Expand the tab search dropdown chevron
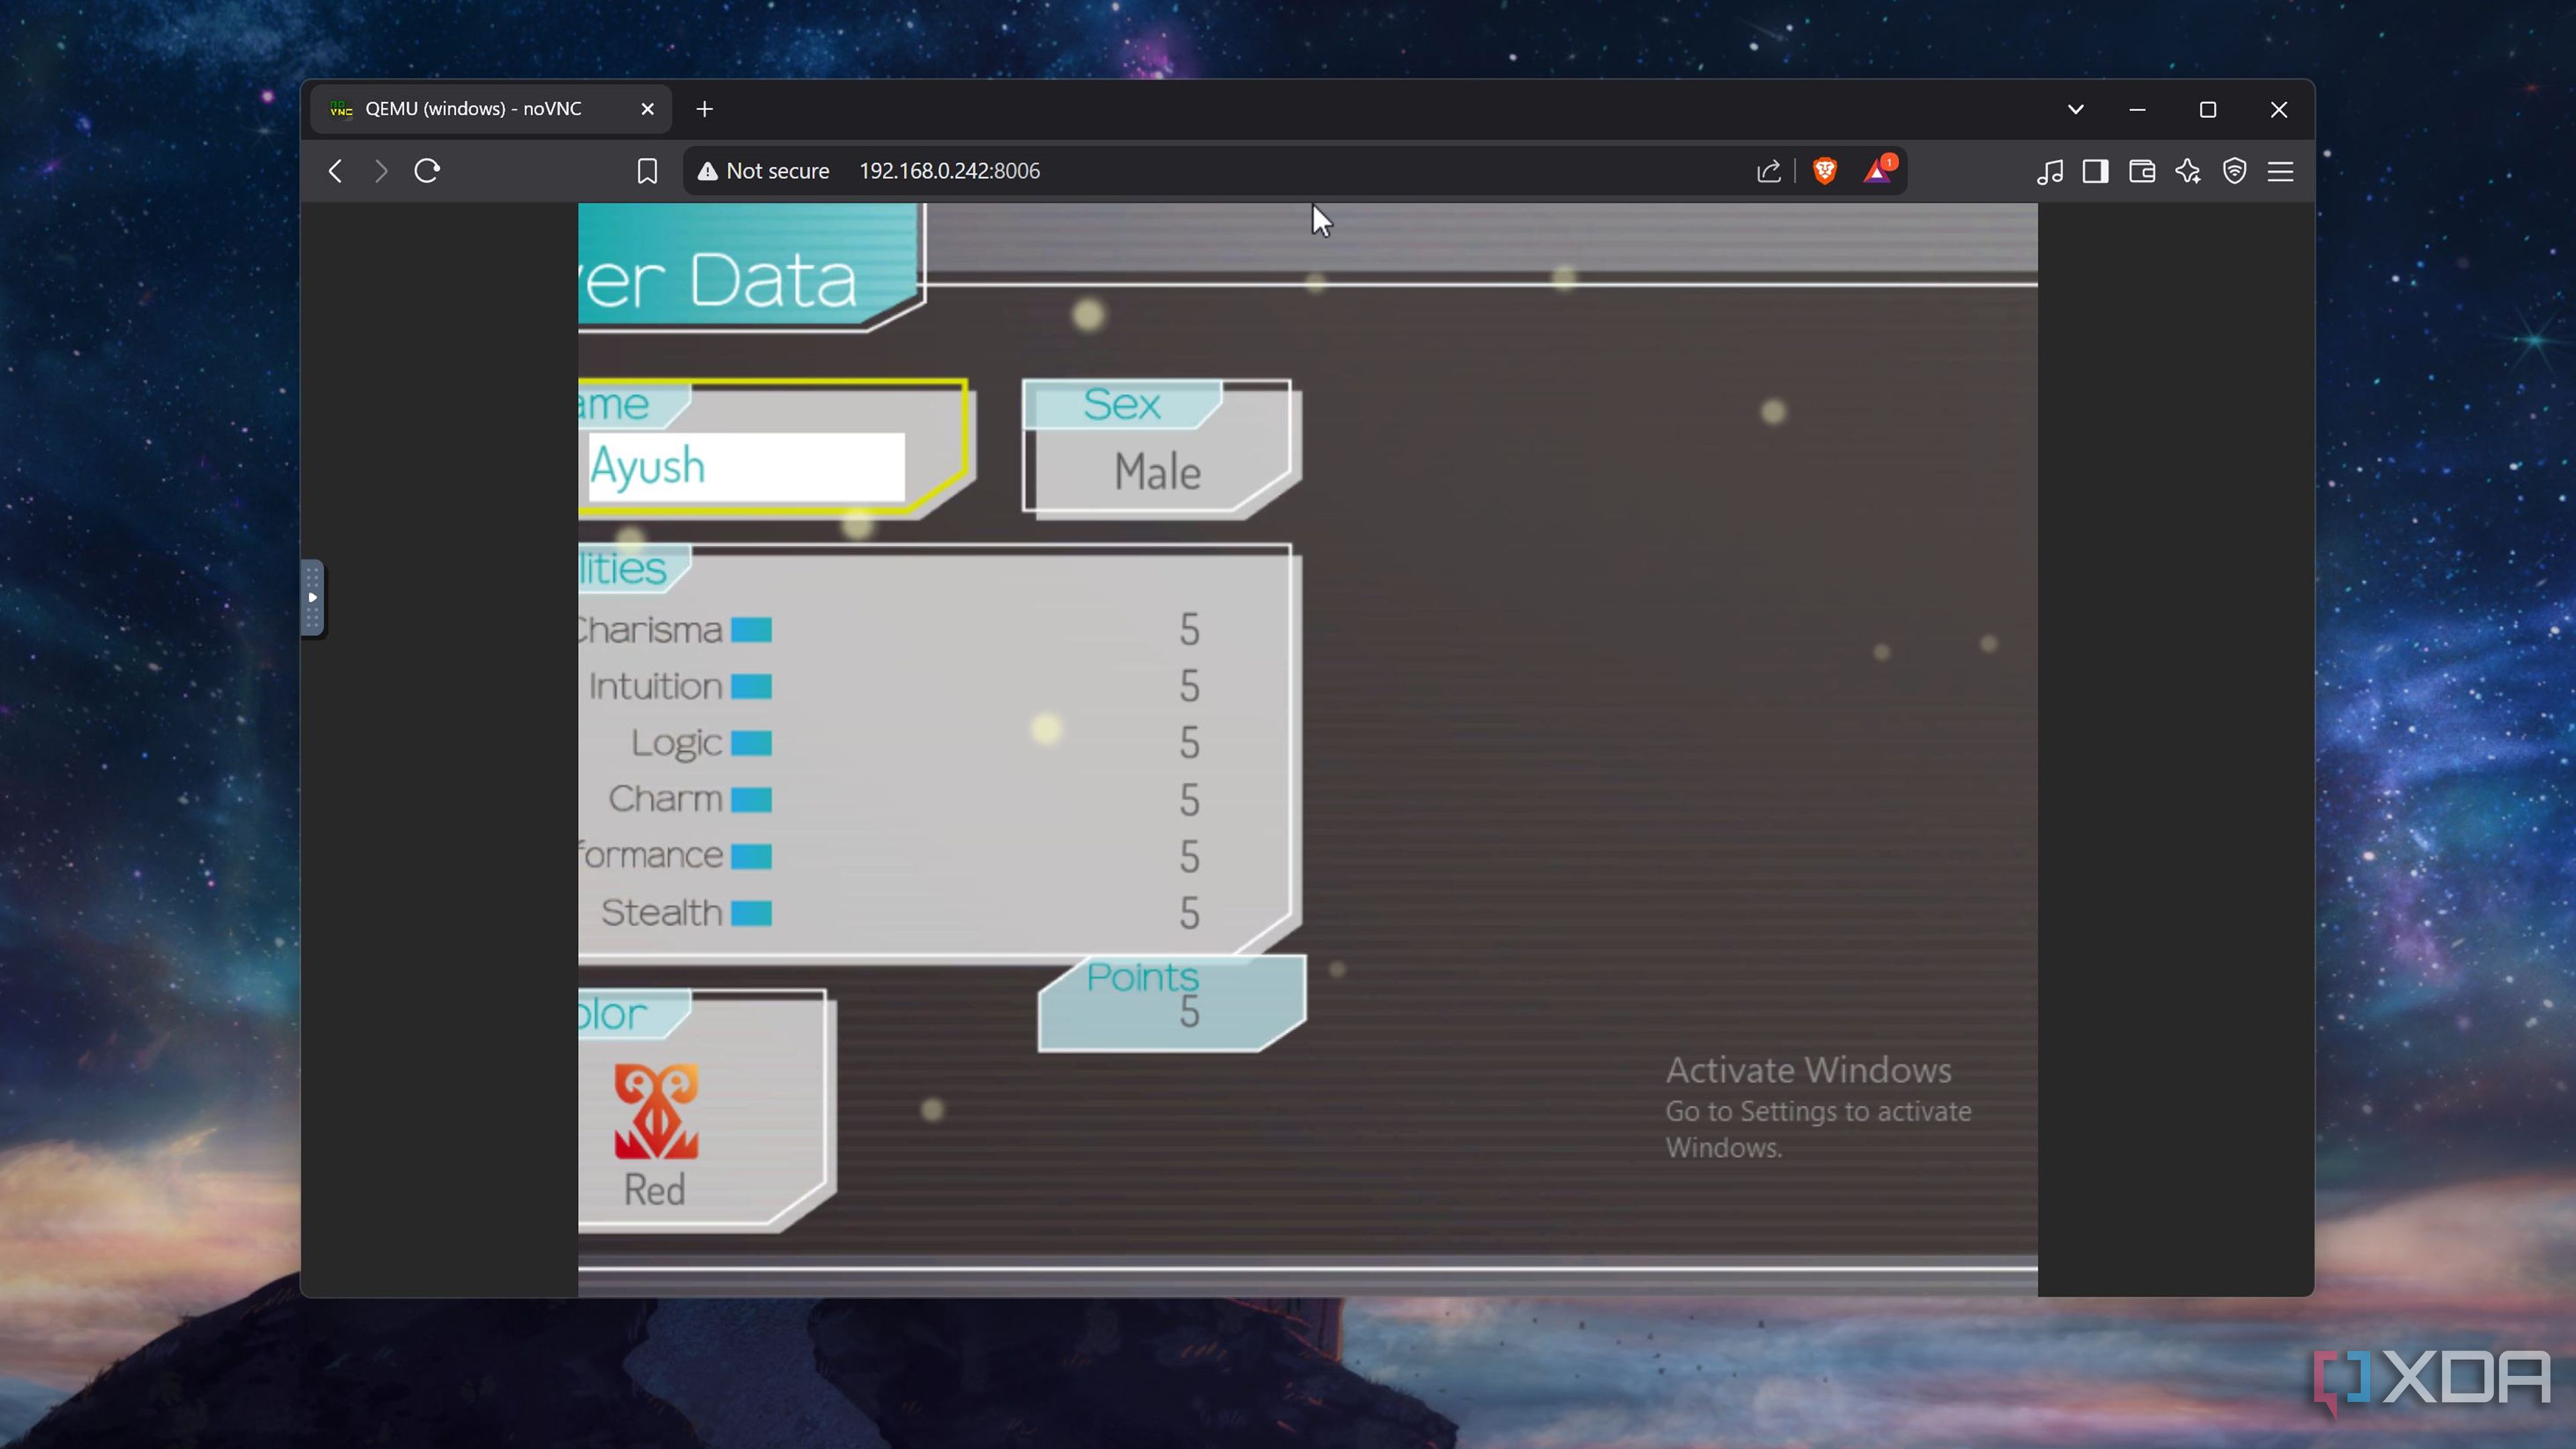 (2076, 109)
